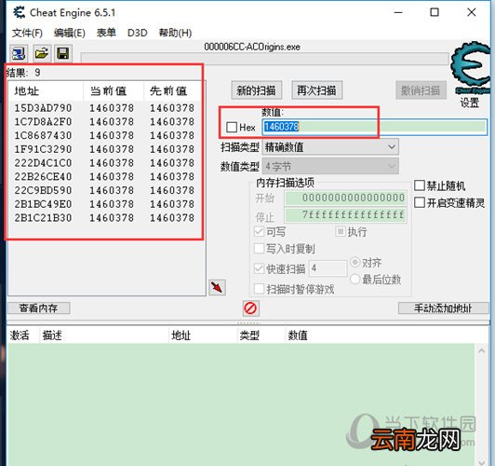This screenshot has width=495, height=466.
Task: Close the Cheat Engine window
Action: coord(472,13)
